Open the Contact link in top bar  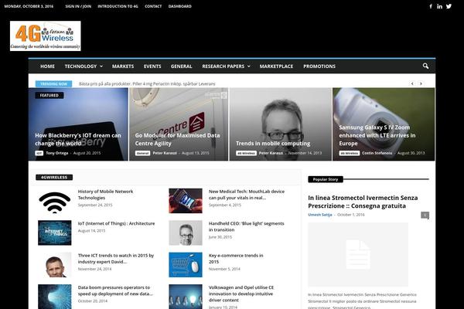(153, 6)
